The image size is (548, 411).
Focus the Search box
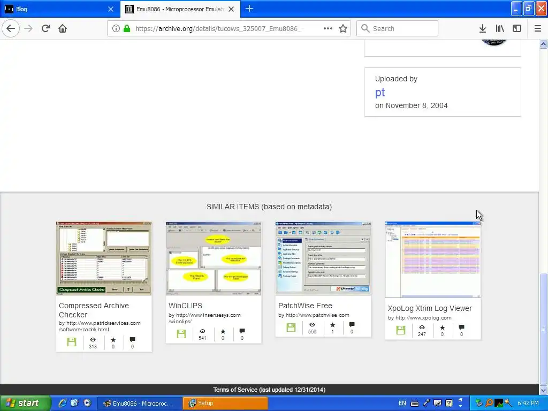coord(398,28)
